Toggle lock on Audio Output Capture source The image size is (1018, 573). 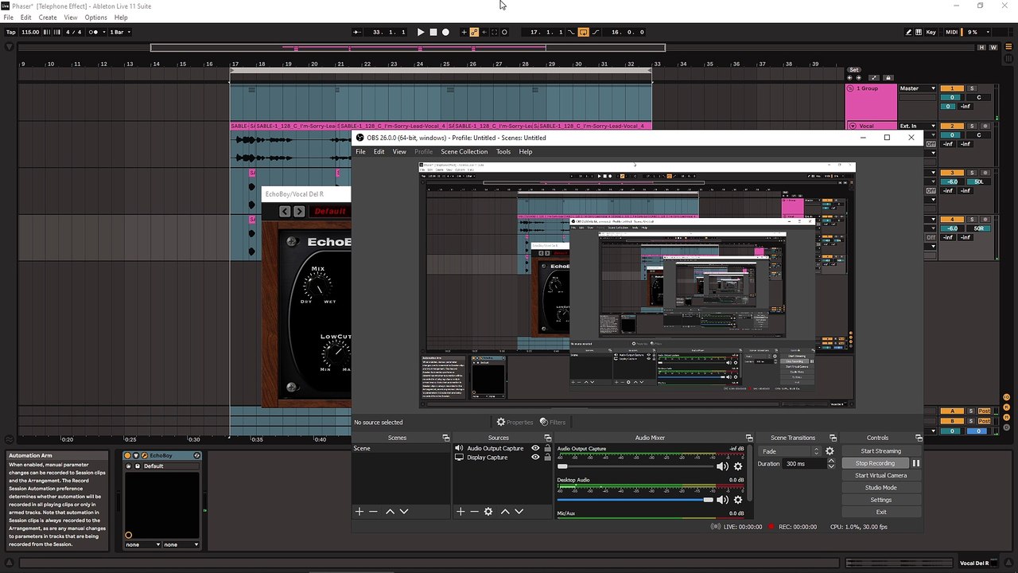coord(547,448)
